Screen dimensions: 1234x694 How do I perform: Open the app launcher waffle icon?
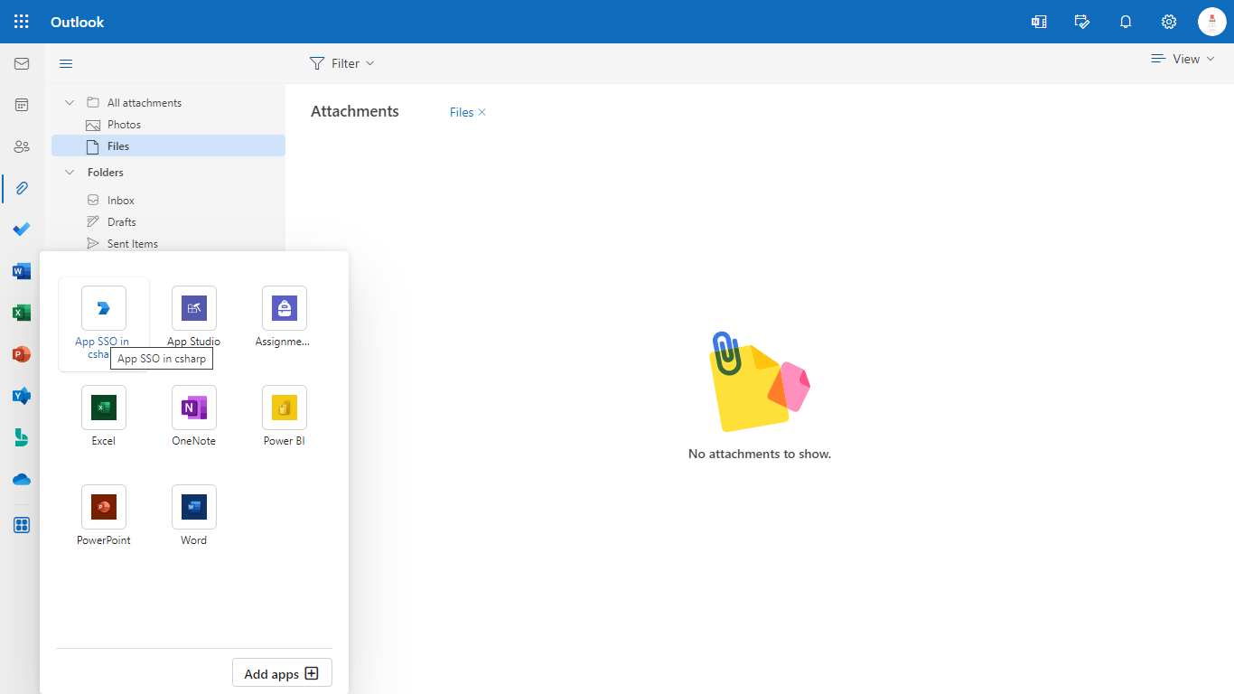pos(22,22)
